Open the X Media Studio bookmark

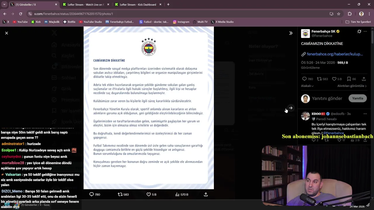pyautogui.click(x=222, y=22)
